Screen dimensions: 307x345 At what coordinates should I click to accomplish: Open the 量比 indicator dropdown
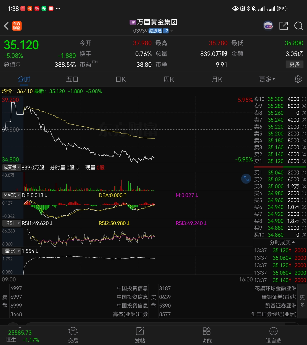(11, 251)
